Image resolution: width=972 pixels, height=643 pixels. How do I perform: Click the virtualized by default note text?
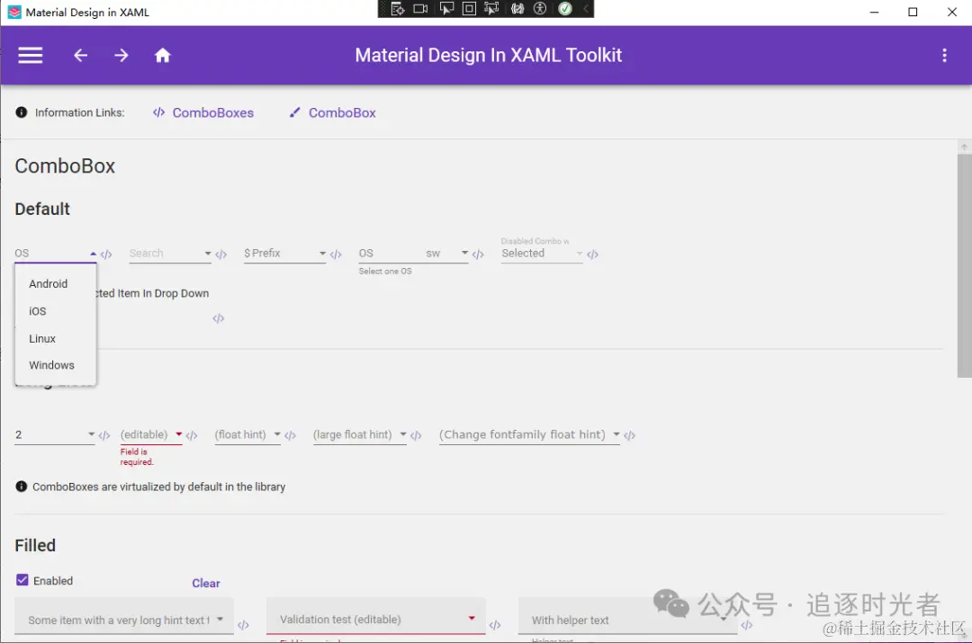(158, 487)
